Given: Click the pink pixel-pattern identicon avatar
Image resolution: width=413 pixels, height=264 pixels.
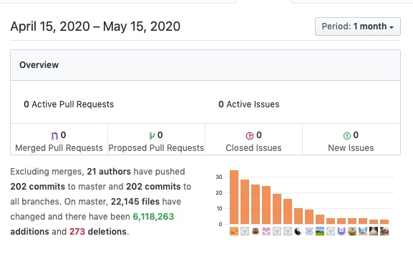Looking at the screenshot, I should (x=266, y=231).
